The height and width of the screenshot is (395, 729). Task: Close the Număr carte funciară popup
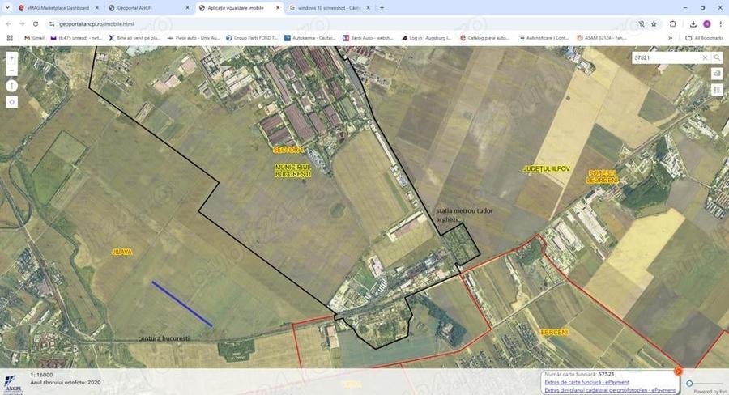pyautogui.click(x=678, y=372)
